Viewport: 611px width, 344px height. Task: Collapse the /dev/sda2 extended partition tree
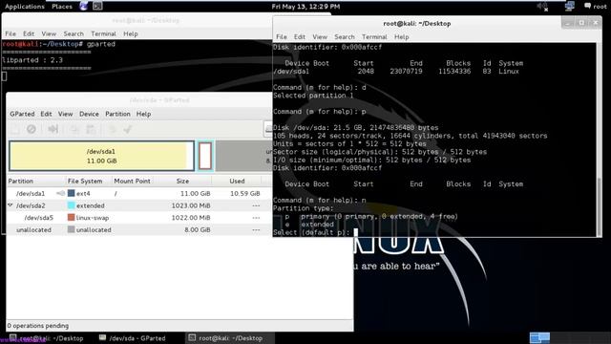[x=11, y=205]
